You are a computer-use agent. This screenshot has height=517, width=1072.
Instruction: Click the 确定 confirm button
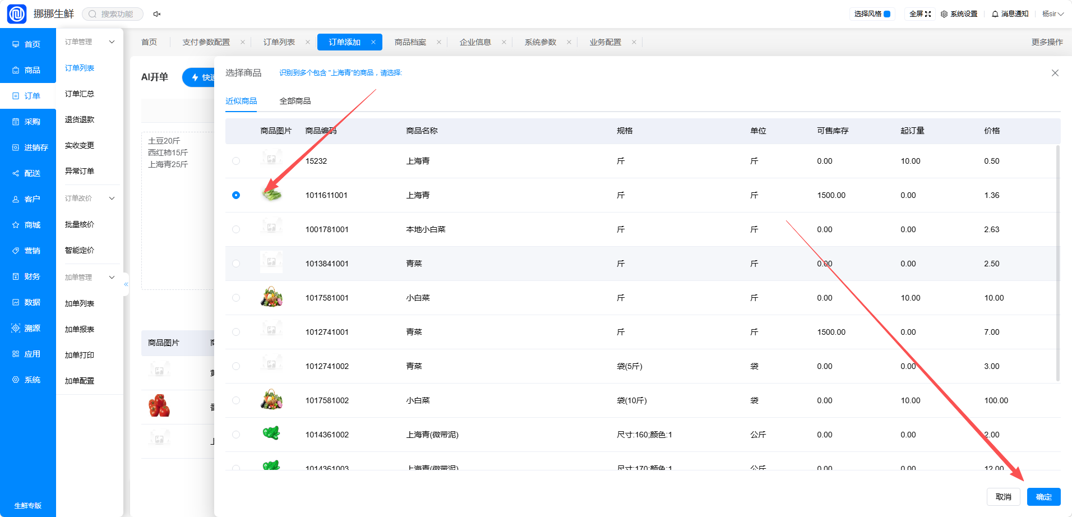(x=1044, y=497)
